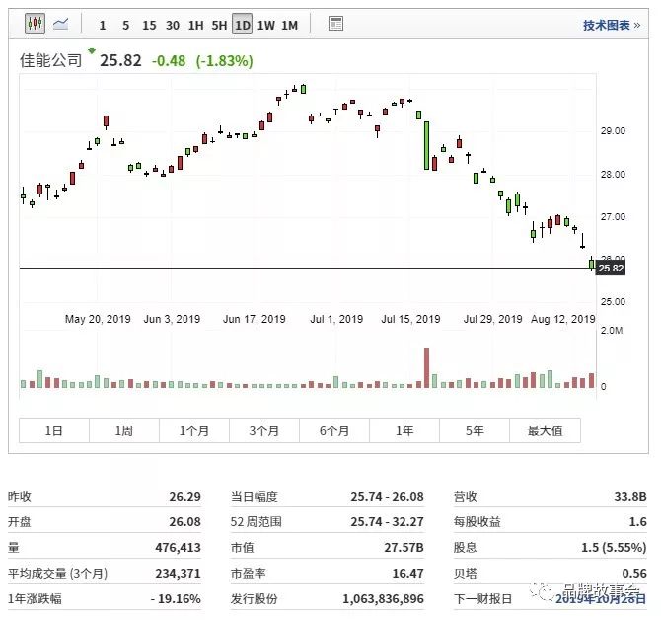
Task: Select the 1H interval
Action: click(x=196, y=25)
